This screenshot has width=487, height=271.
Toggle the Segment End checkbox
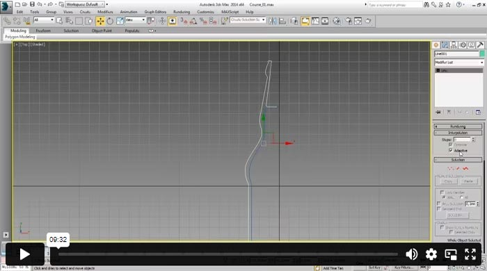tap(439, 209)
